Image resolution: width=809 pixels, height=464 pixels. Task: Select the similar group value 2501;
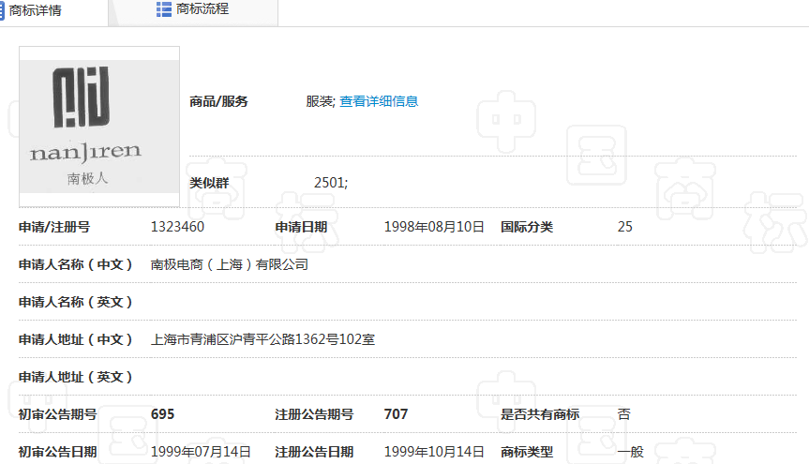click(x=331, y=183)
